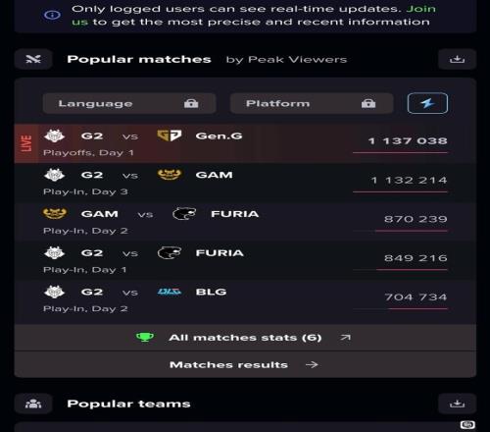The image size is (490, 432).
Task: Open the Language dropdown filter
Action: (129, 103)
